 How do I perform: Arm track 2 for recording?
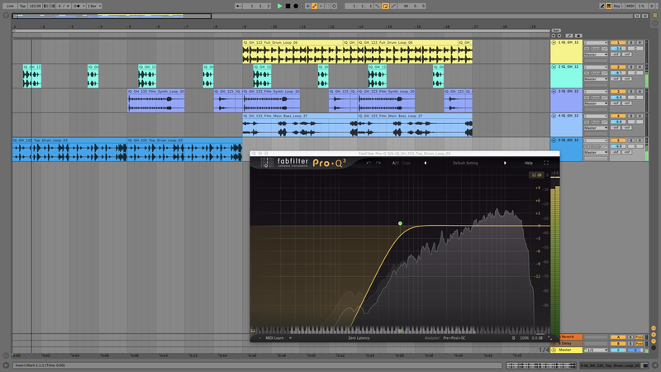point(640,67)
